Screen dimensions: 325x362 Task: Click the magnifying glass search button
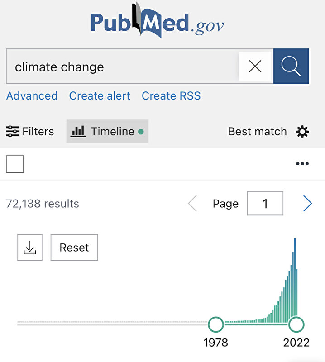291,66
